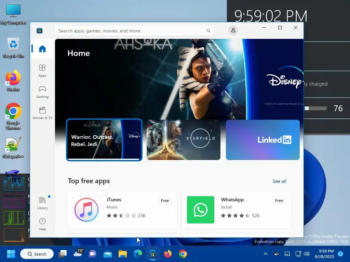Open My Computer desktop icon
This screenshot has height=262, width=350.
pyautogui.click(x=13, y=14)
